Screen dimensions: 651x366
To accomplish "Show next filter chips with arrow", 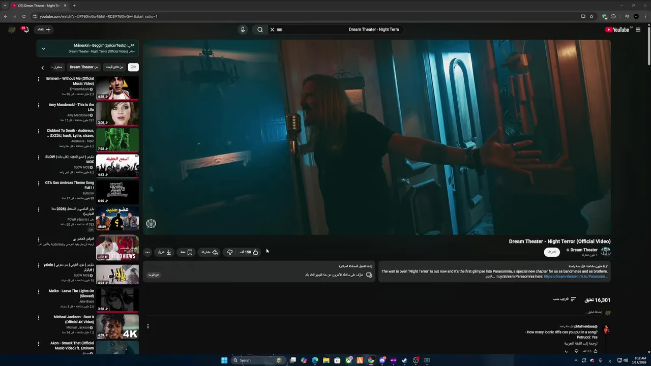I will click(x=43, y=67).
